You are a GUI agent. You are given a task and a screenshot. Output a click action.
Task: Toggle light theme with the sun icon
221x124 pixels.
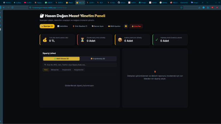(126, 26)
